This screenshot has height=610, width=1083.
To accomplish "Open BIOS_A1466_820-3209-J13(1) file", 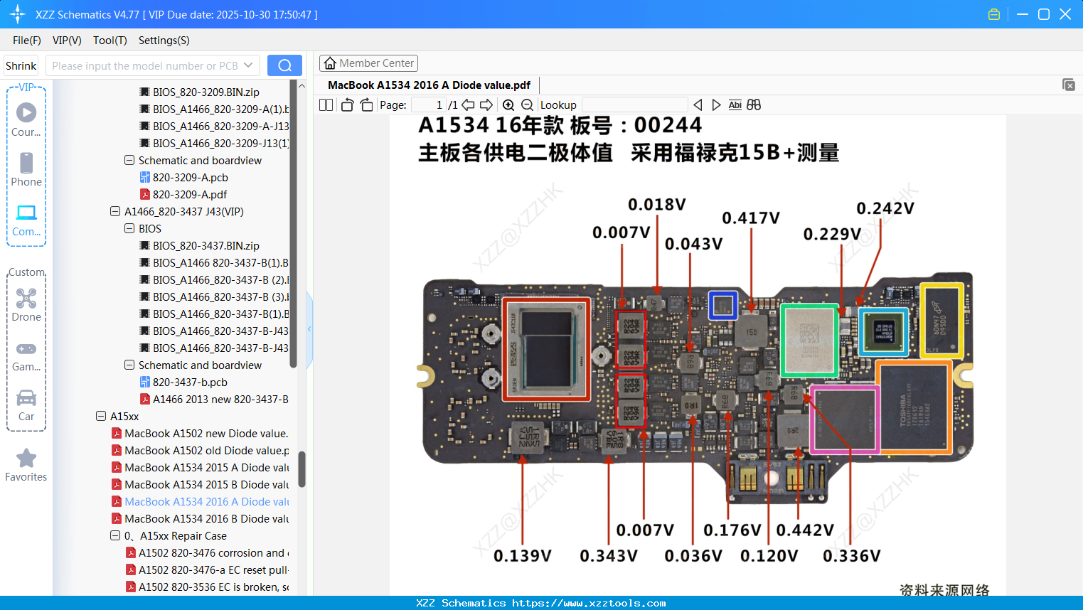I will coord(220,143).
